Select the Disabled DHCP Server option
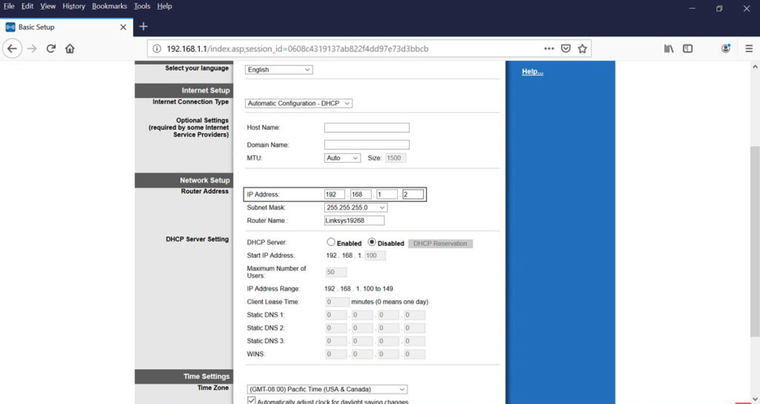This screenshot has height=404, width=760. (x=373, y=243)
